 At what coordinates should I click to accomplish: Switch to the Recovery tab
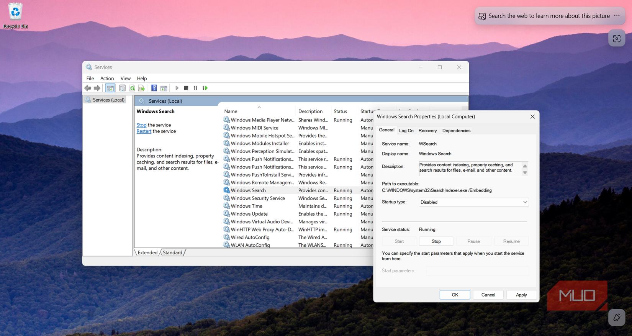[x=427, y=131]
